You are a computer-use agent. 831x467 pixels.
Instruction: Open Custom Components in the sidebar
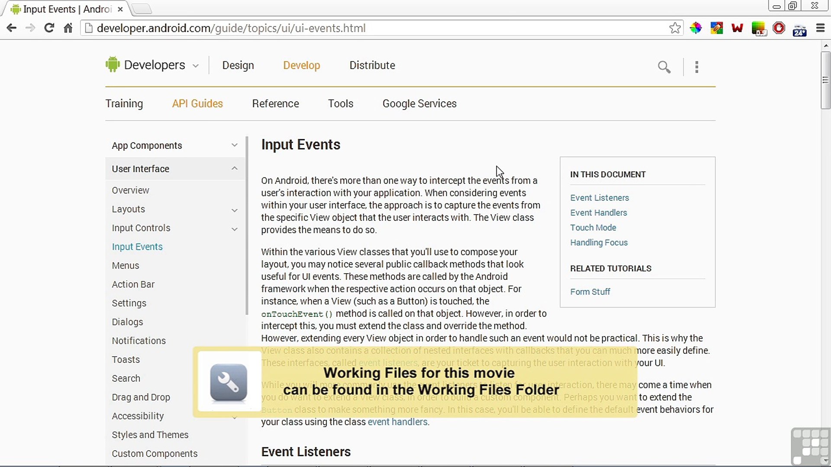coord(155,454)
